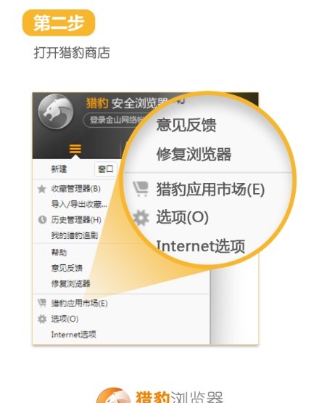Click the 猎豹浏览器 logo at bottom
Image resolution: width=319 pixels, height=403 pixels.
click(x=160, y=395)
